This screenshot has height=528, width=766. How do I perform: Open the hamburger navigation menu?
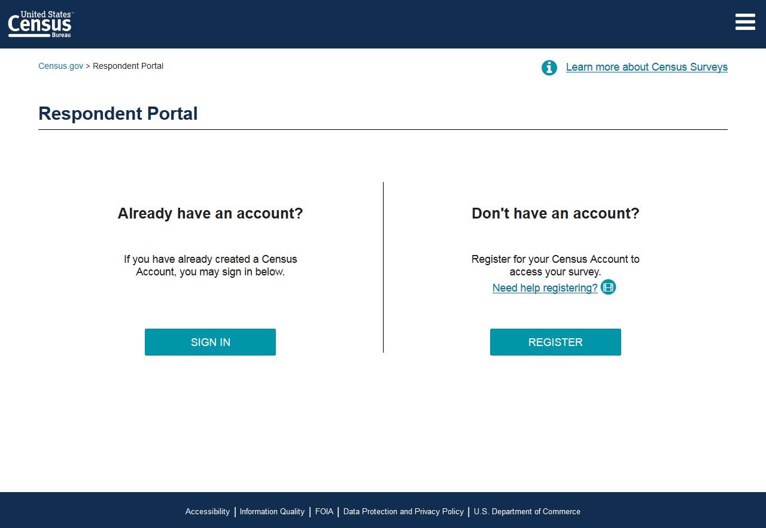[x=745, y=22]
